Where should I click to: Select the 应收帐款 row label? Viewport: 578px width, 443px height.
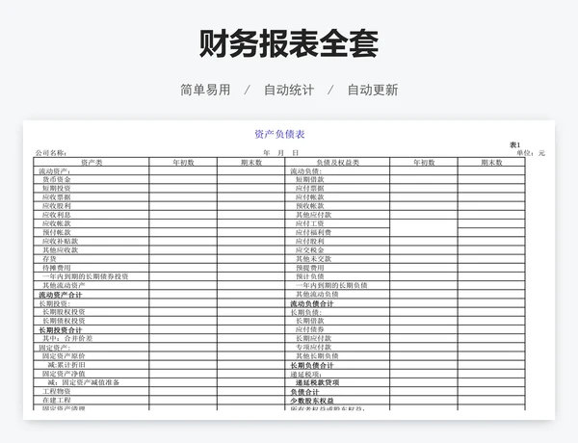(x=57, y=223)
